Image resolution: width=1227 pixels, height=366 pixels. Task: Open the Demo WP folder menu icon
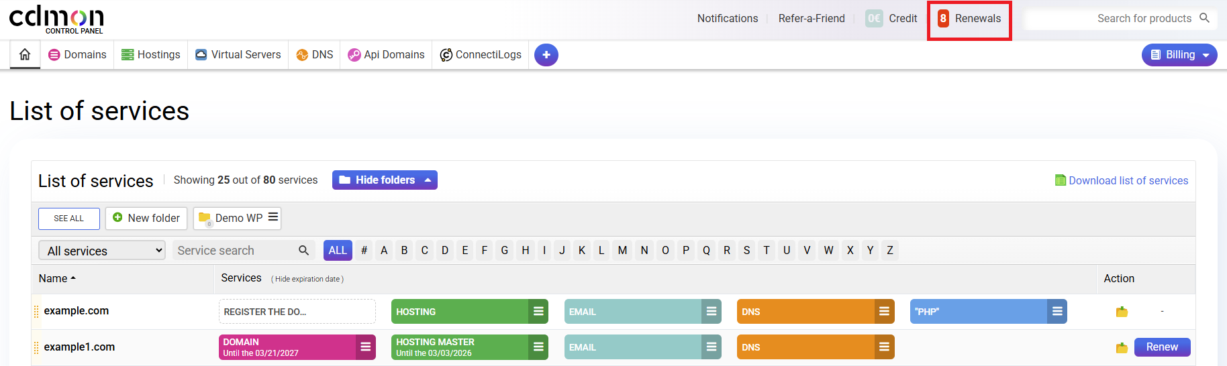tap(273, 217)
